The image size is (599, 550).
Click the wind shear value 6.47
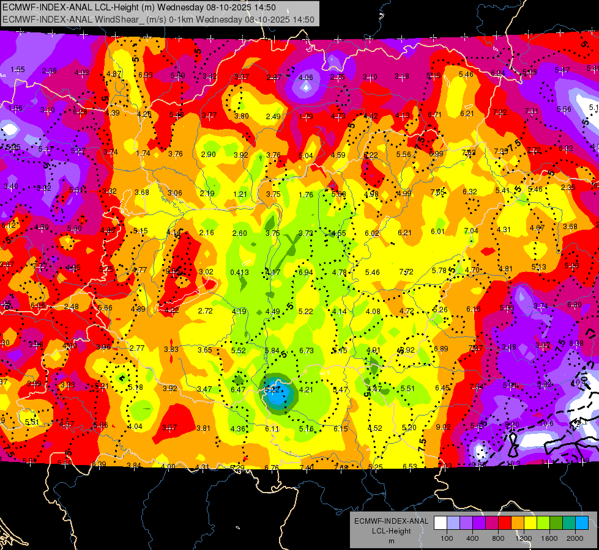[238, 390]
